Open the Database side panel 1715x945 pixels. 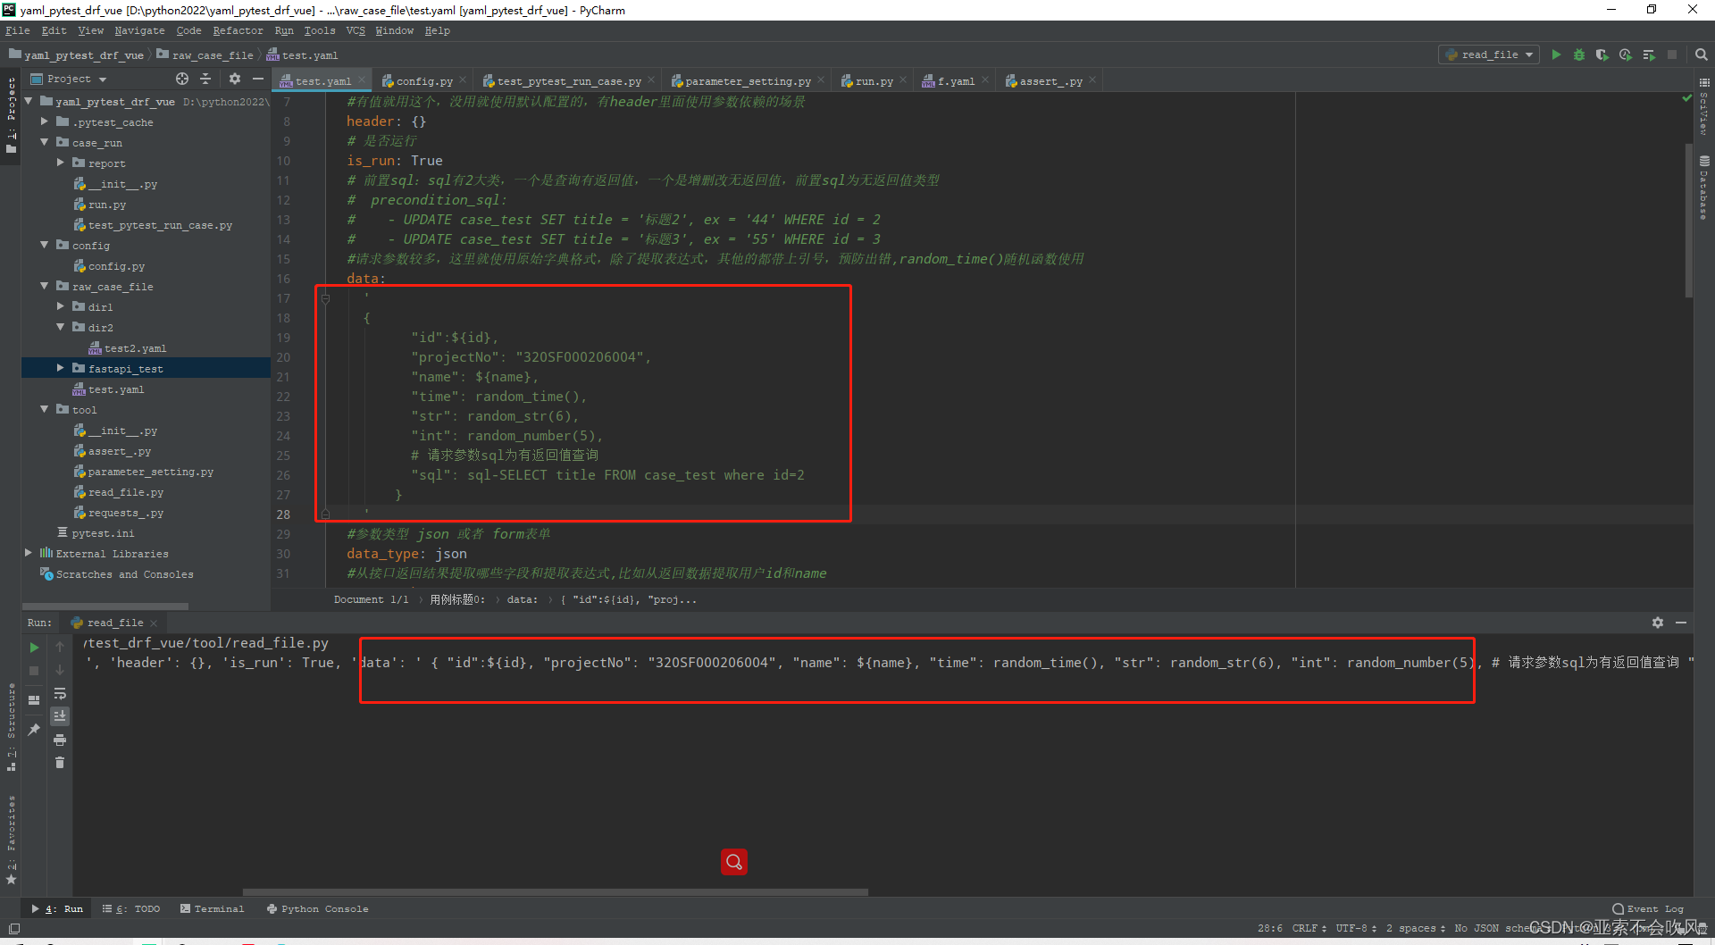coord(1703,188)
